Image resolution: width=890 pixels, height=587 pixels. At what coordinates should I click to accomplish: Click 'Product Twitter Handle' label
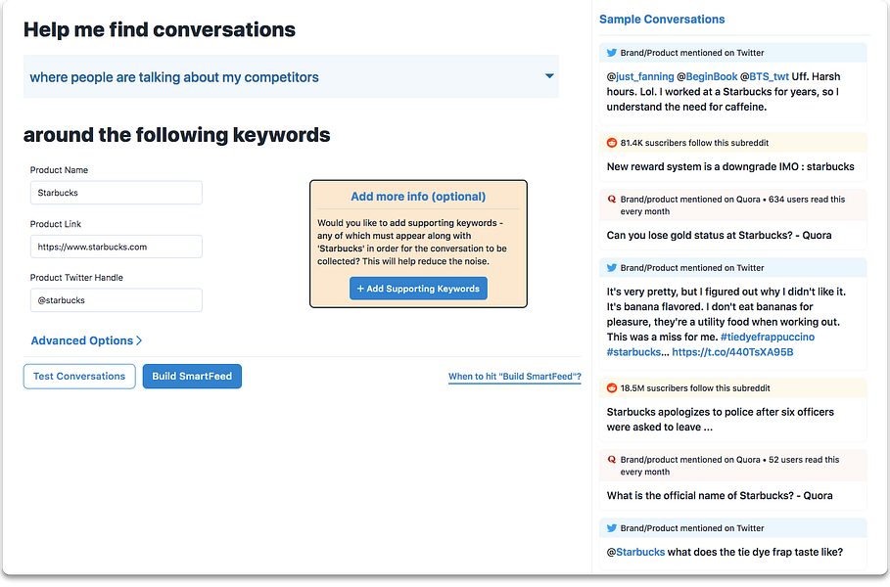pos(76,277)
